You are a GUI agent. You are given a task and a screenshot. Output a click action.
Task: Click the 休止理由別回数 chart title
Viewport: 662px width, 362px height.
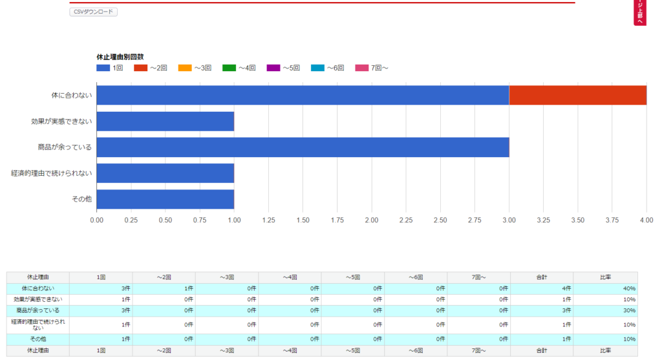tap(120, 57)
